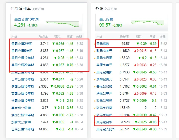This screenshot has width=179, height=140.
Task: Open the 美元兌台幣 currency pair link
Action: 104,122
